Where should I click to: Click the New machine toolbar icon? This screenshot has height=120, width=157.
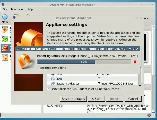[5, 17]
